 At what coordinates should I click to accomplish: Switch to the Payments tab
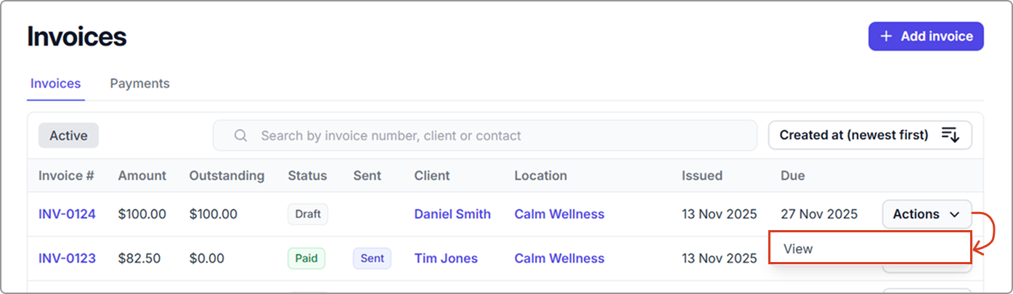[139, 83]
